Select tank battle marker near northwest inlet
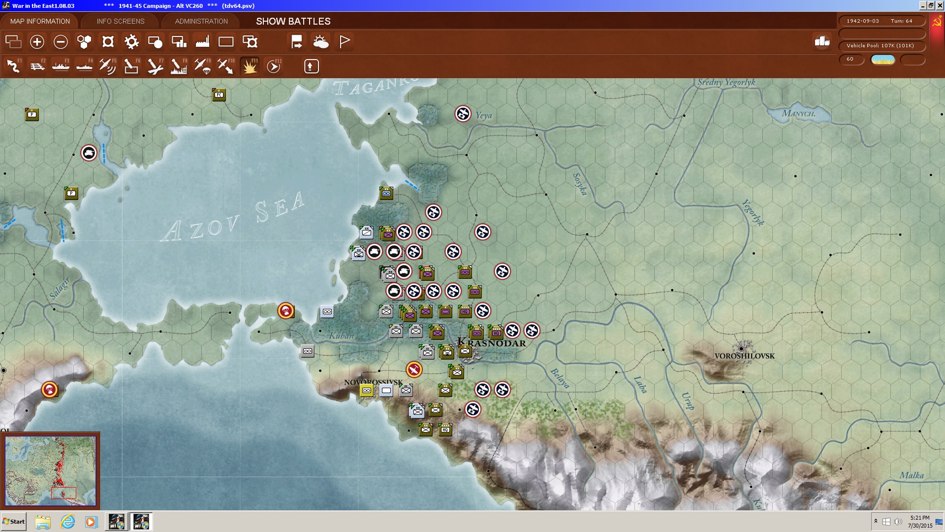Viewport: 945px width, 532px height. tap(89, 153)
